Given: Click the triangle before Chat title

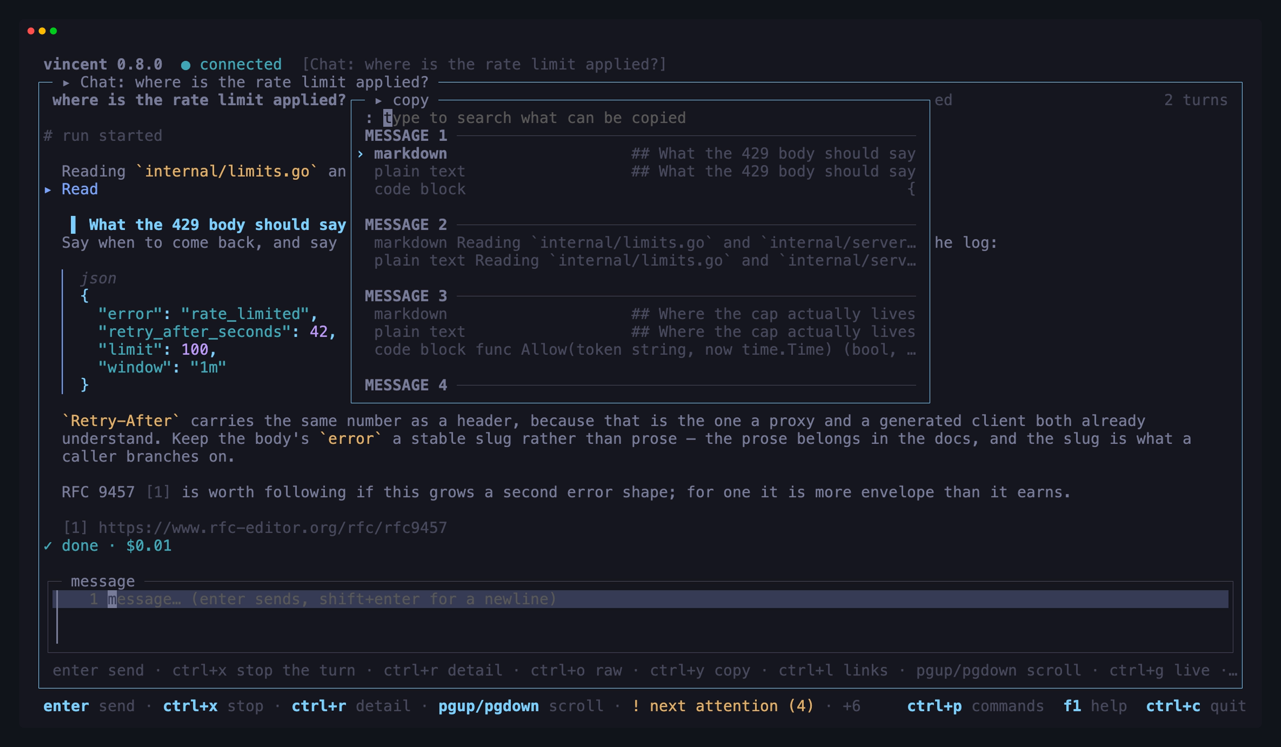Looking at the screenshot, I should [66, 83].
